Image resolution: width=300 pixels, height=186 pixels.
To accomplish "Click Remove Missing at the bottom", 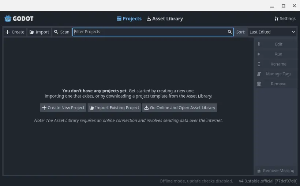I will coord(275,170).
